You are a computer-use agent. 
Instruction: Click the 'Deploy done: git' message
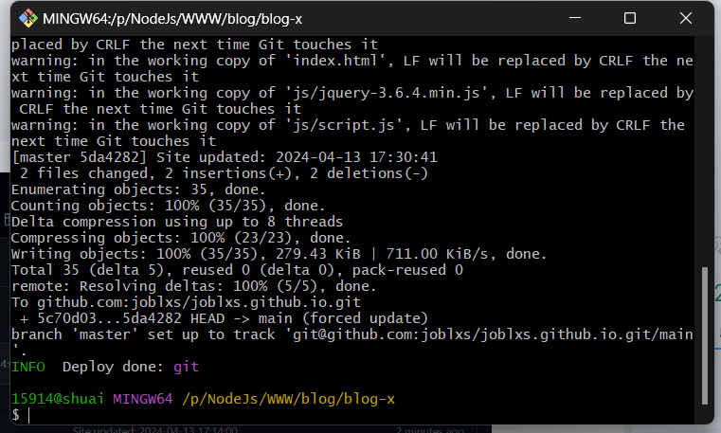point(131,366)
